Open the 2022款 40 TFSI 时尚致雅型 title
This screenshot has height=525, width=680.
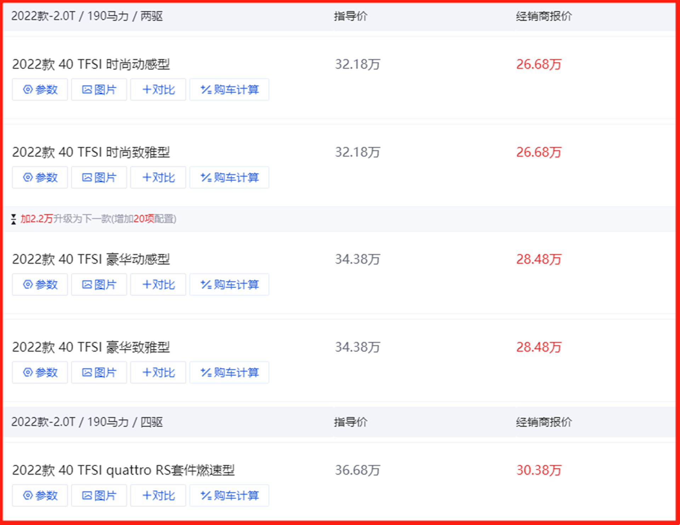[x=91, y=152]
